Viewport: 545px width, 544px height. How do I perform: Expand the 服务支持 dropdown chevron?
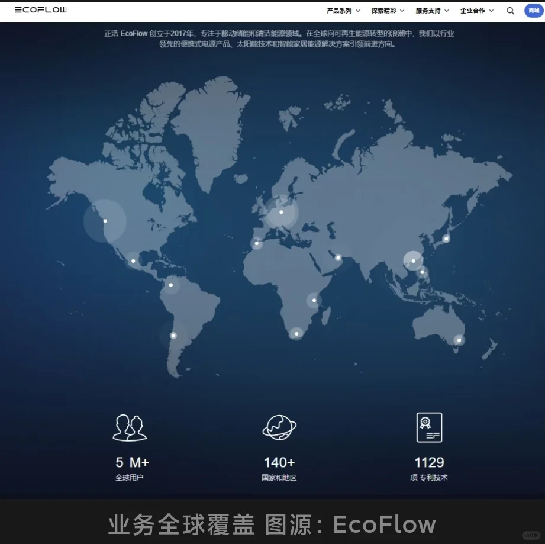coord(448,11)
